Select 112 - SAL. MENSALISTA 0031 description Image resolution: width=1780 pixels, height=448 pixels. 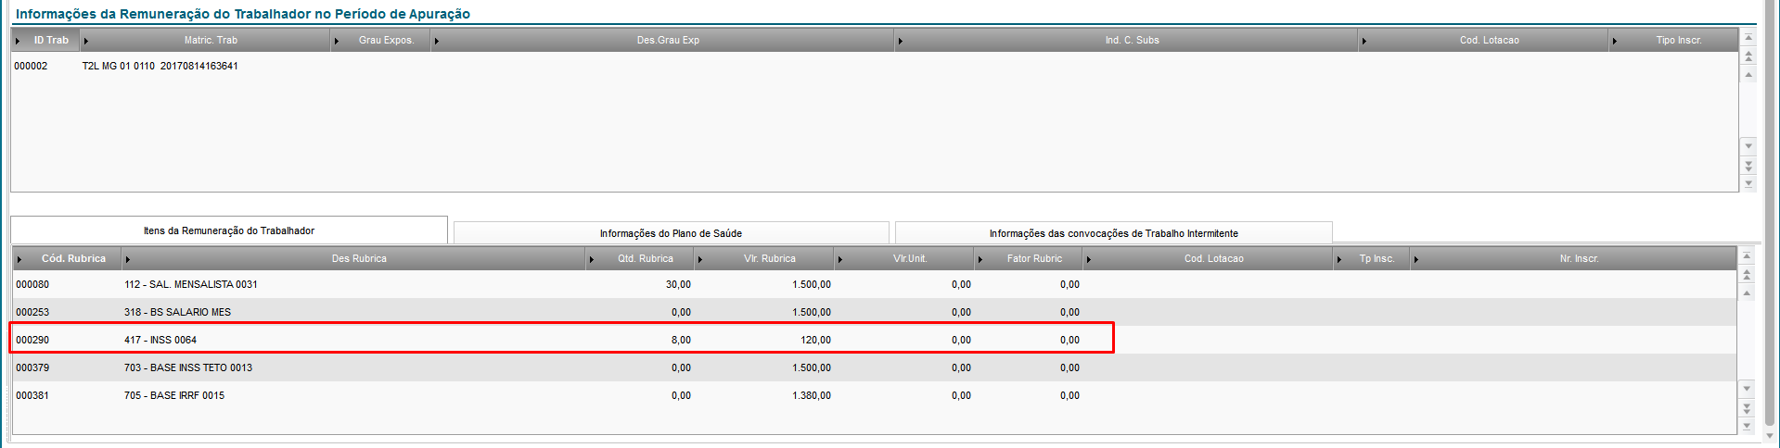pyautogui.click(x=191, y=284)
